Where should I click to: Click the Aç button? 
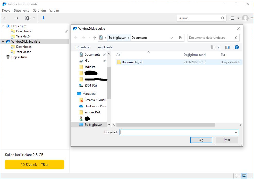point(201,140)
